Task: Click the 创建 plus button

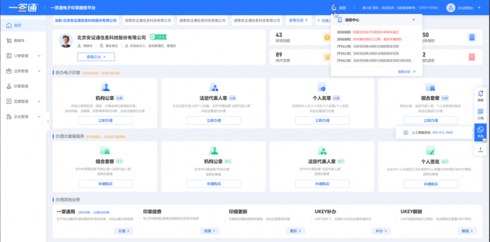Action: coord(323,20)
